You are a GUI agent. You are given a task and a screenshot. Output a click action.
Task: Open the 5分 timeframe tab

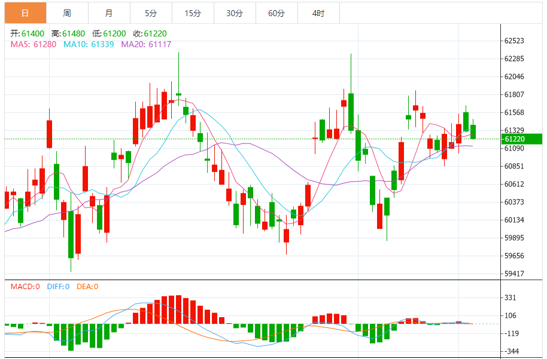[151, 13]
